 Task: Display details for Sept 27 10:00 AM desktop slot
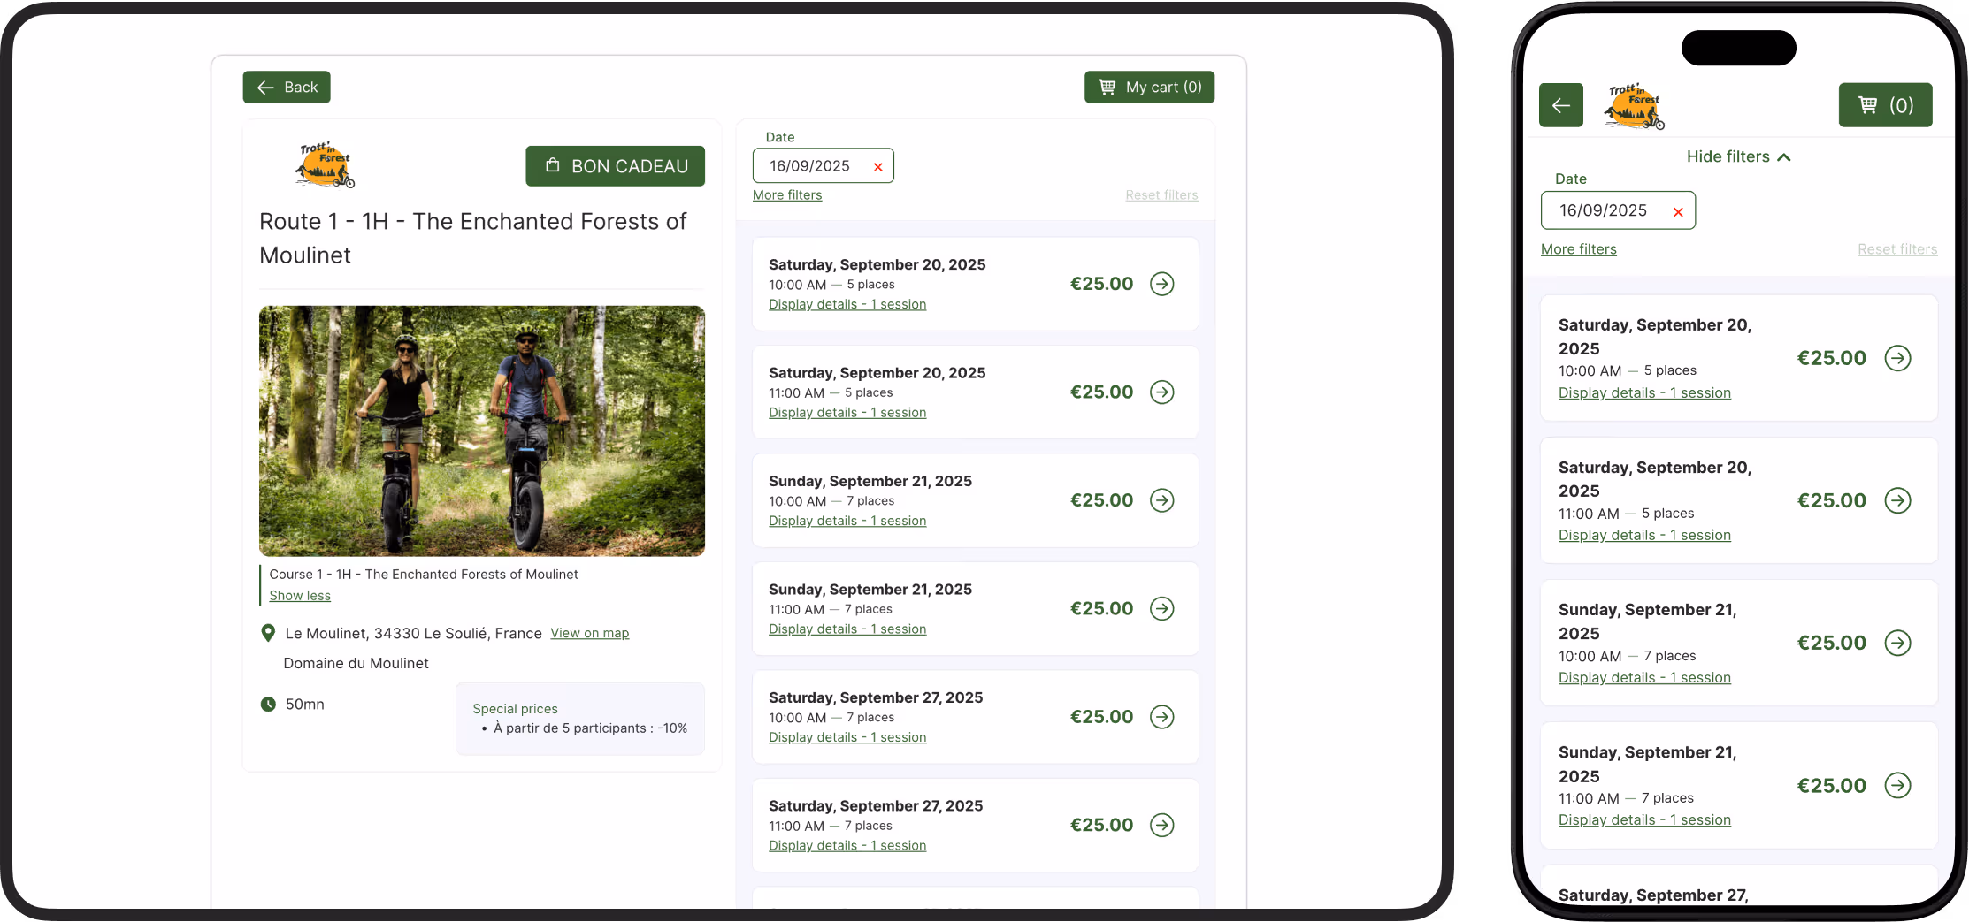[847, 738]
